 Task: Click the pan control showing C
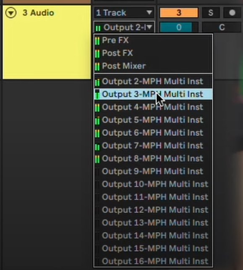[222, 27]
